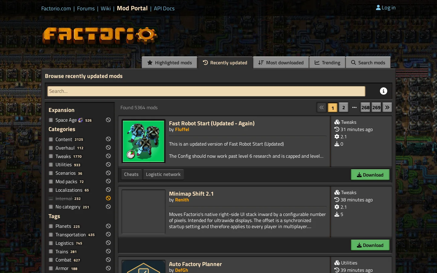Viewport: 437px width, 273px height.
Task: Open the Wiki link
Action: pos(106,8)
